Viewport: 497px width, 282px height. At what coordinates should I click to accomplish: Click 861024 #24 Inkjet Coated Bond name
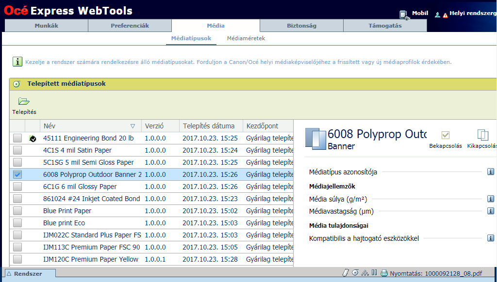click(92, 199)
